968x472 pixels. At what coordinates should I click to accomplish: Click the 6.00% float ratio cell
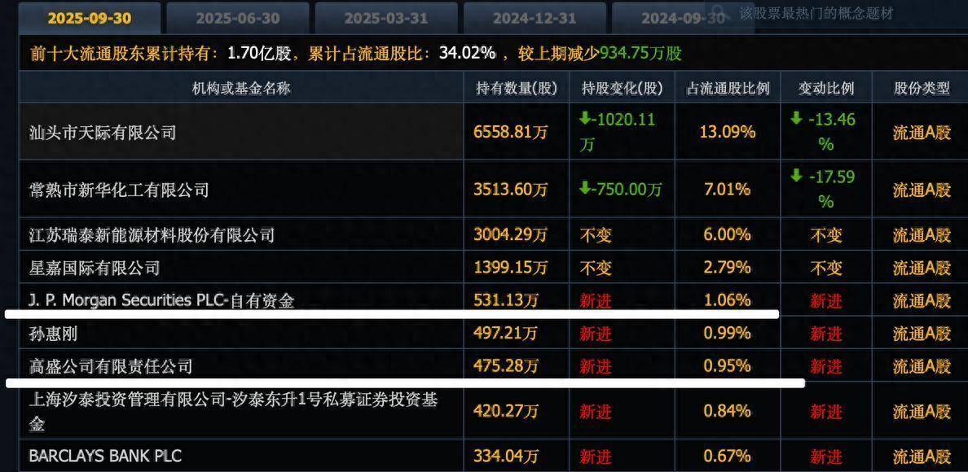728,234
